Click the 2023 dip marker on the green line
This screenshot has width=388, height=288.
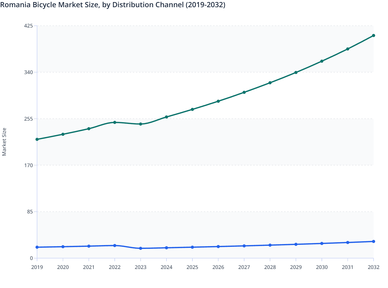140,124
